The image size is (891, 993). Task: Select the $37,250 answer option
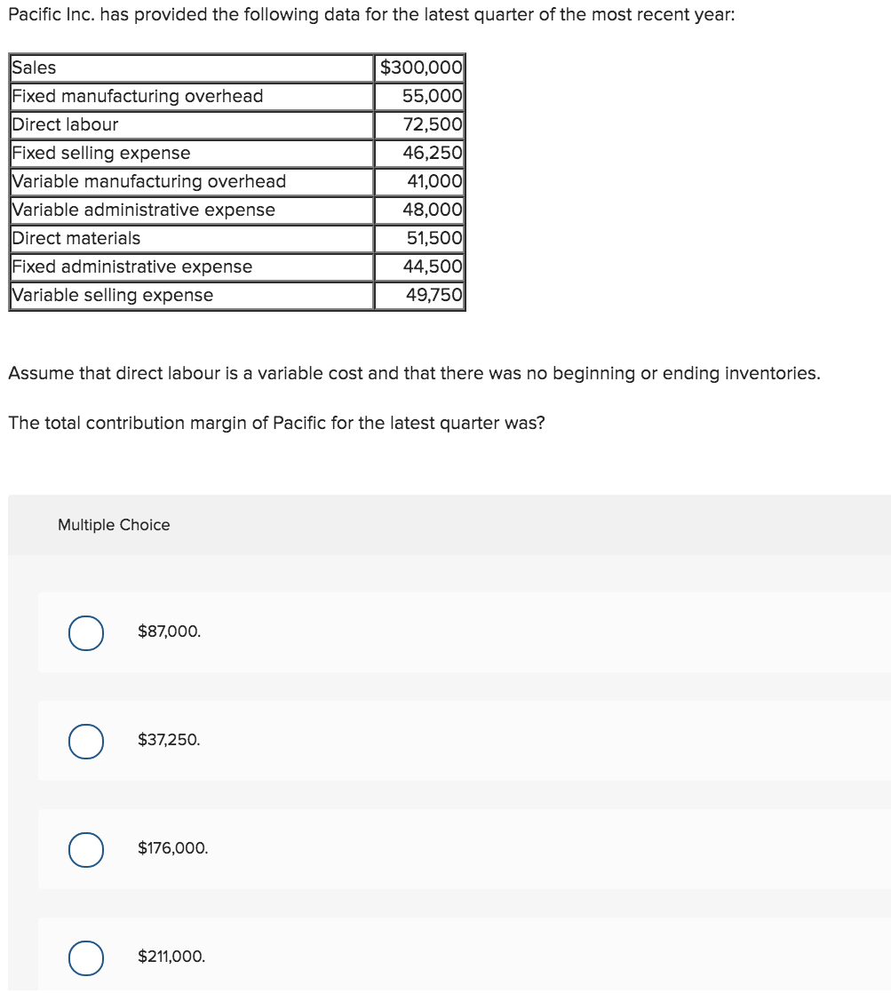(x=85, y=741)
